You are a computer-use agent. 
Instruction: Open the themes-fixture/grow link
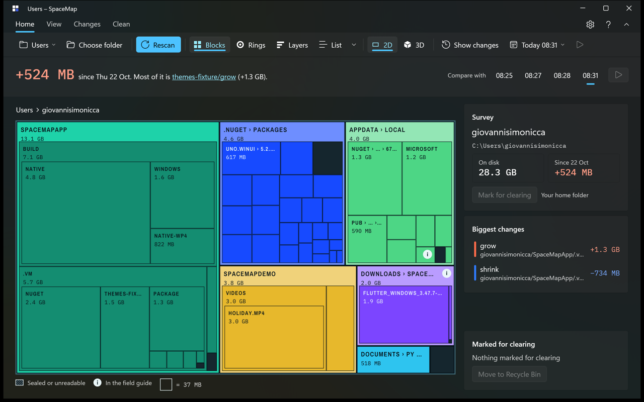click(x=204, y=77)
